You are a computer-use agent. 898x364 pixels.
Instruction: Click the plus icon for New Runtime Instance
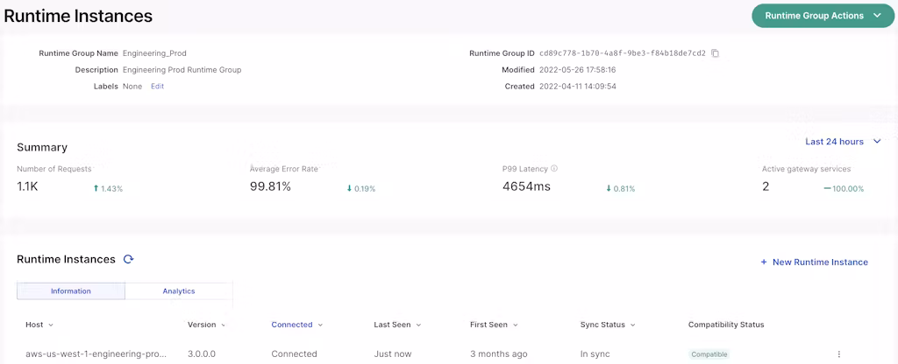pos(764,262)
